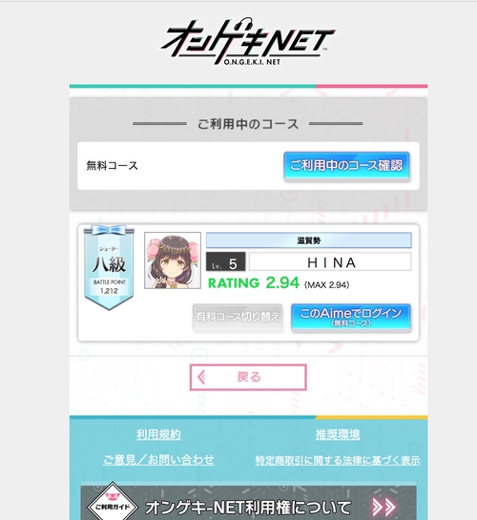Click the HINA character avatar thumbnail
The image size is (477, 520).
[173, 260]
